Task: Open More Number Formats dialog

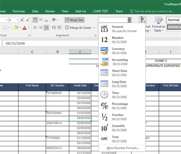Action: click(123, 148)
